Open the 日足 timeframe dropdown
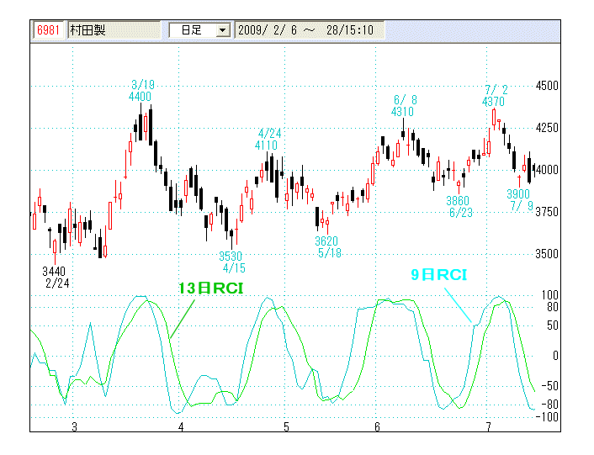The width and height of the screenshot is (594, 455). pos(193,30)
